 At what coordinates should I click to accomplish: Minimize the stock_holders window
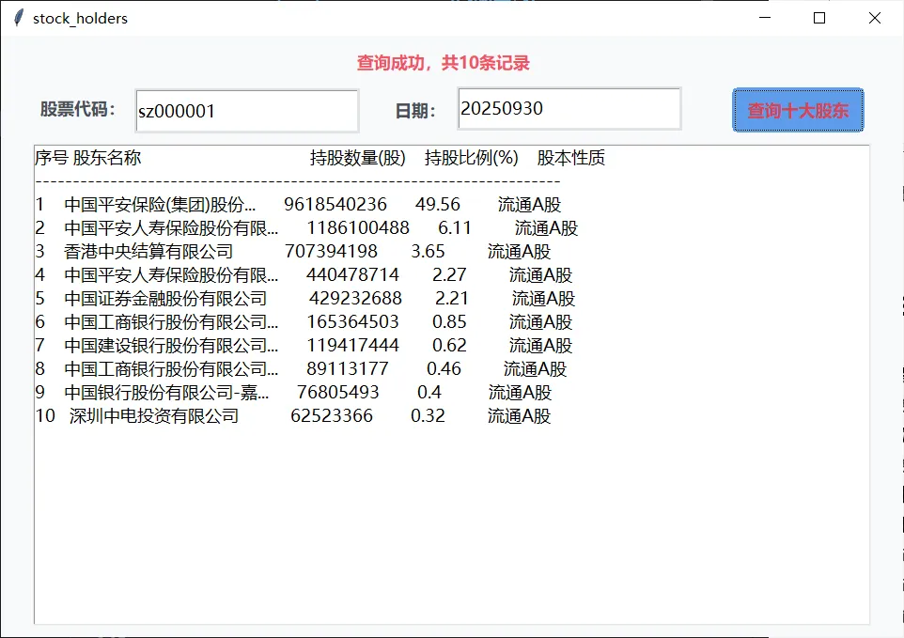coord(765,18)
